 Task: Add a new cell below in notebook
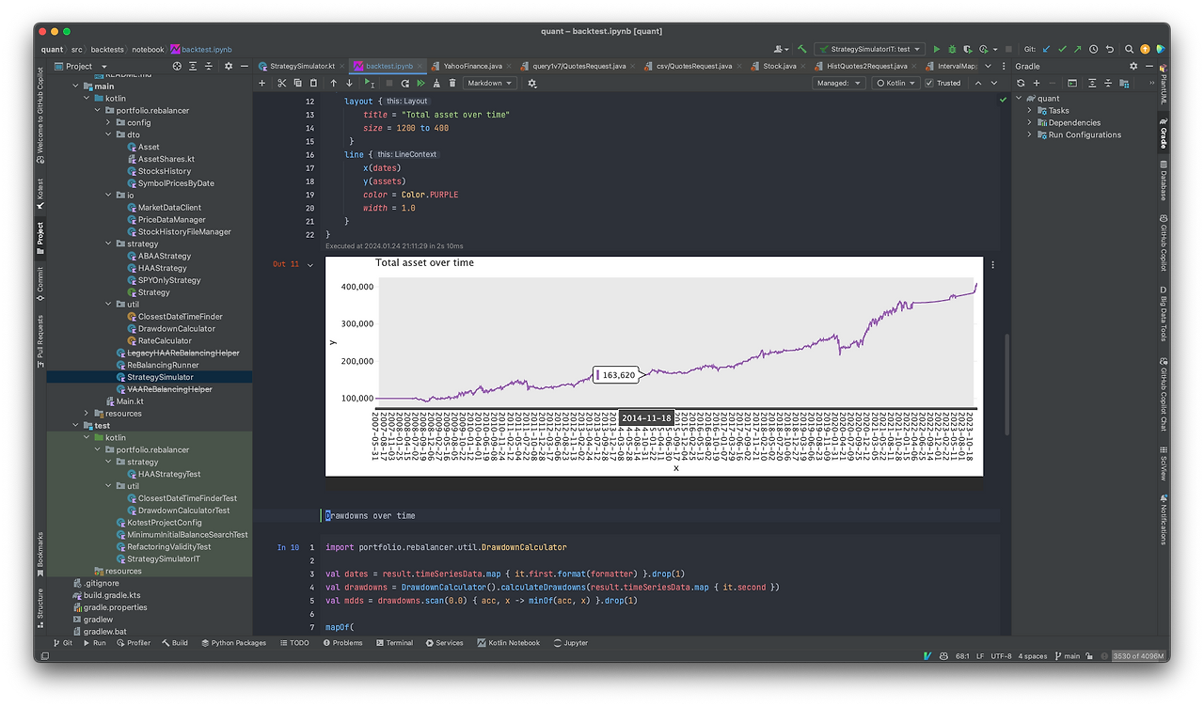tap(262, 83)
